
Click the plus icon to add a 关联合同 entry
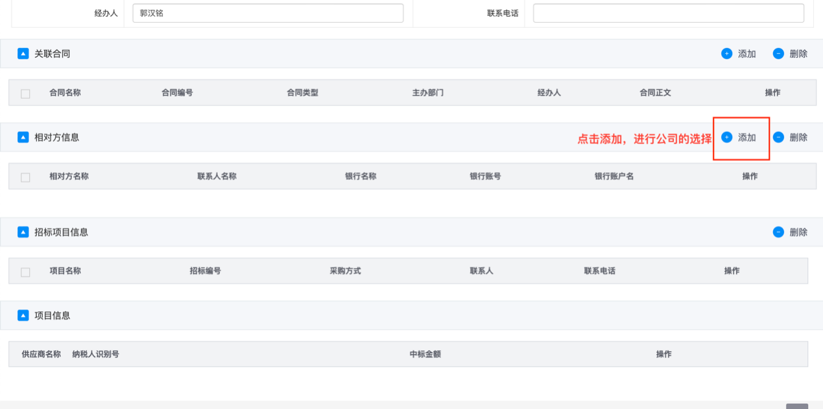(726, 54)
